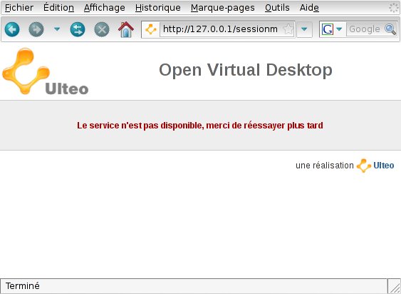Open the history dropdown next to Forward
Viewport: 401px width, 294px height.
click(57, 29)
